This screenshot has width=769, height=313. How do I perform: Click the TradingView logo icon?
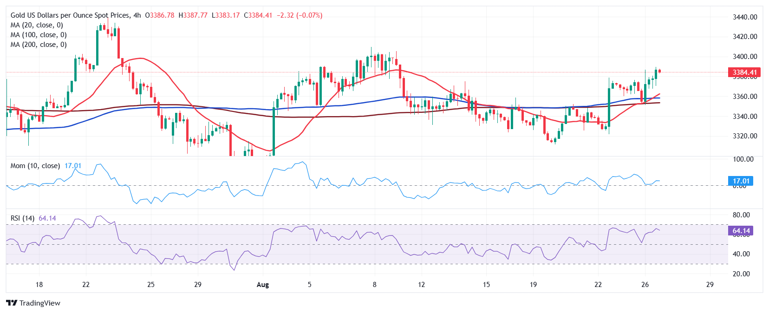[x=12, y=303]
